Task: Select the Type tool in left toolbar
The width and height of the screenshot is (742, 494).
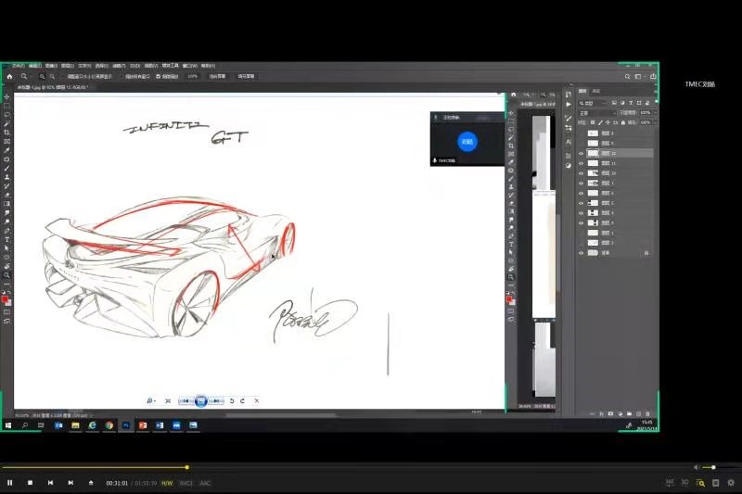Action: 6,240
